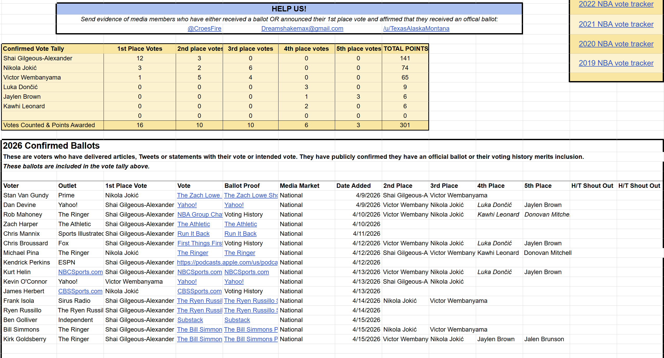This screenshot has height=358, width=664.
Task: Open the @CroesFire contact link
Action: [204, 28]
